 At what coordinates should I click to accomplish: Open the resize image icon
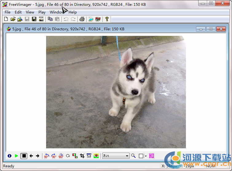(x=75, y=156)
